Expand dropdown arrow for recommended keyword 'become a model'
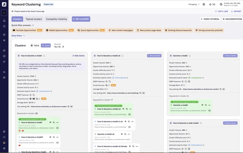243x153 pixels. (x=202, y=105)
